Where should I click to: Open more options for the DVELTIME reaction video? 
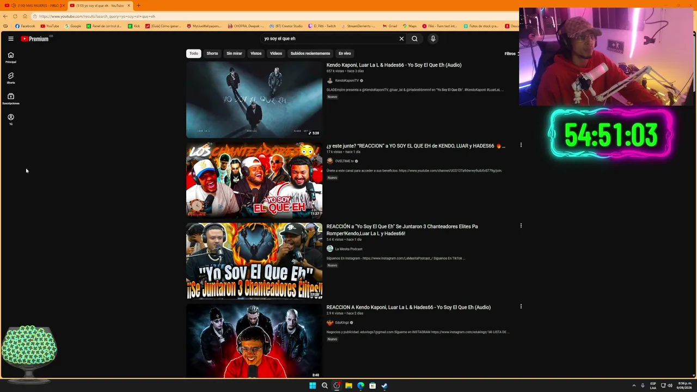coord(521,145)
